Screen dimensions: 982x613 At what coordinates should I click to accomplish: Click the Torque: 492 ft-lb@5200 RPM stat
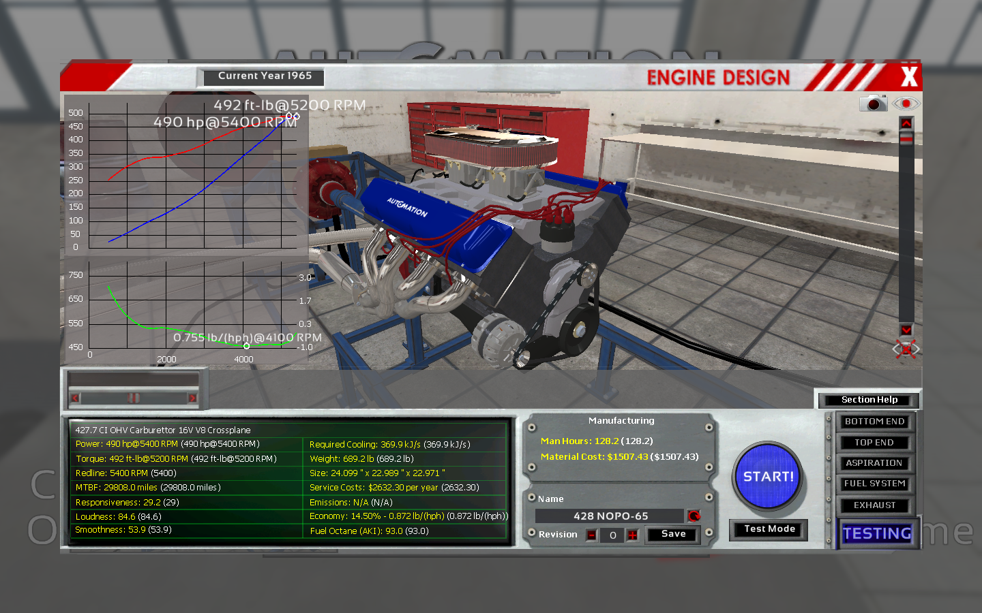click(x=176, y=459)
